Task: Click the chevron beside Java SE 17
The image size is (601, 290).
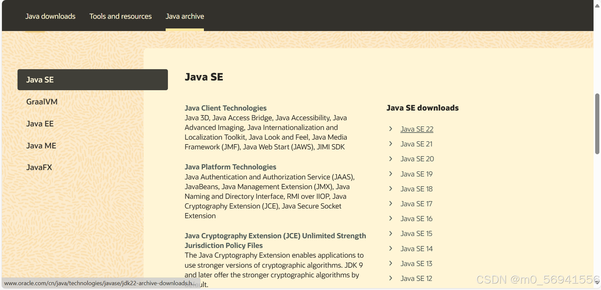Action: [x=391, y=203]
